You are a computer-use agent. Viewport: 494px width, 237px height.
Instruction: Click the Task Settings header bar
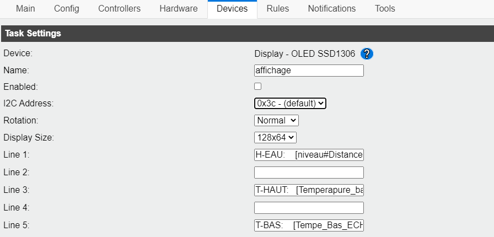[247, 34]
